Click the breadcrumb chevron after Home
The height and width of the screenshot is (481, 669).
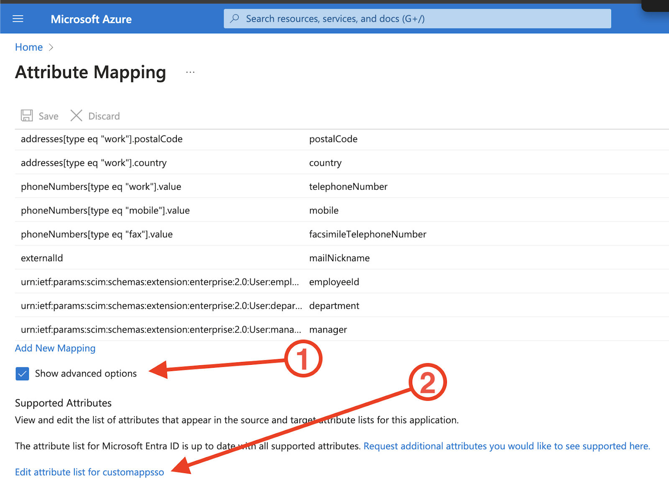coord(51,47)
